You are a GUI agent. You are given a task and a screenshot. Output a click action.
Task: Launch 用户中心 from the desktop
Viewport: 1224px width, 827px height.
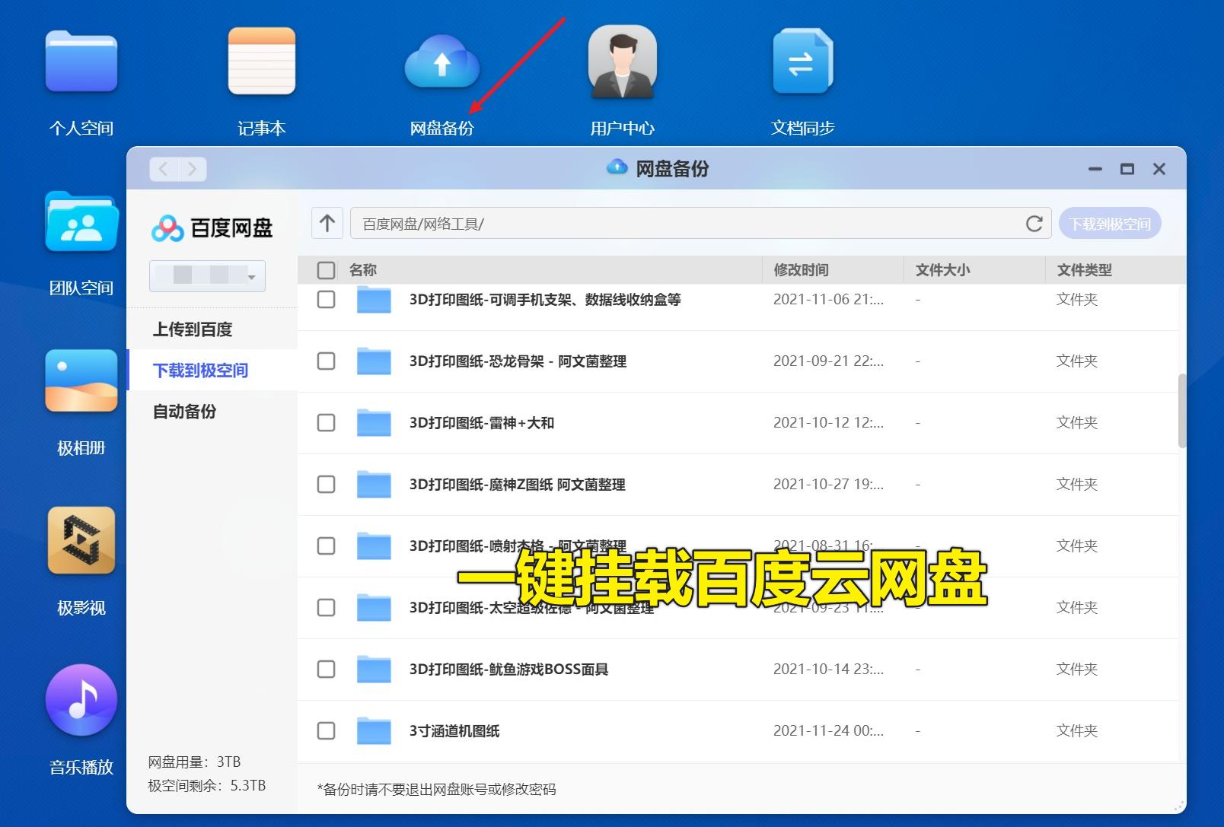click(623, 63)
